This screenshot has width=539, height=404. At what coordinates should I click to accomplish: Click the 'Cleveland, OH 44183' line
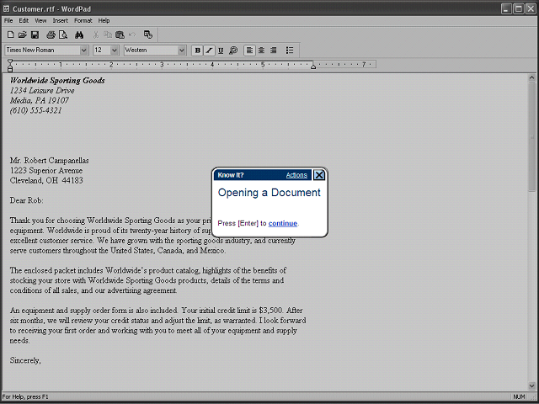click(46, 180)
